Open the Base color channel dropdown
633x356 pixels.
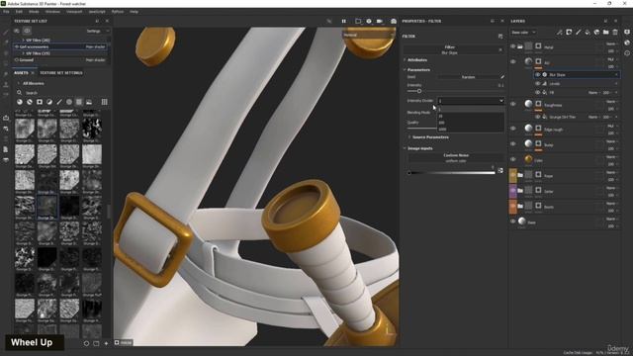click(x=523, y=33)
